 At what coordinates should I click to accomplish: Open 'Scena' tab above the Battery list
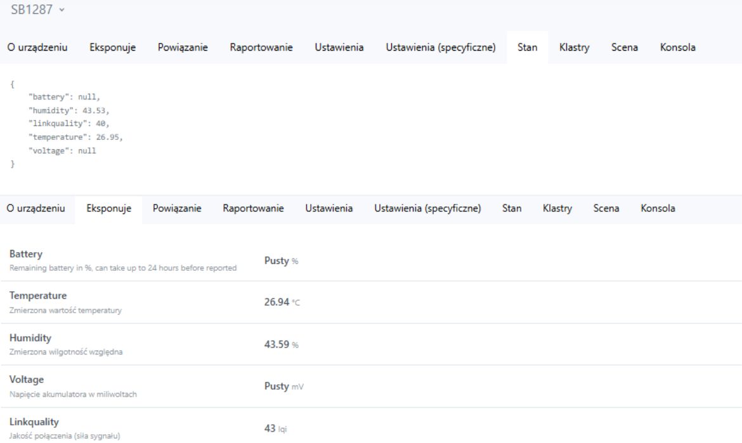[x=607, y=208]
